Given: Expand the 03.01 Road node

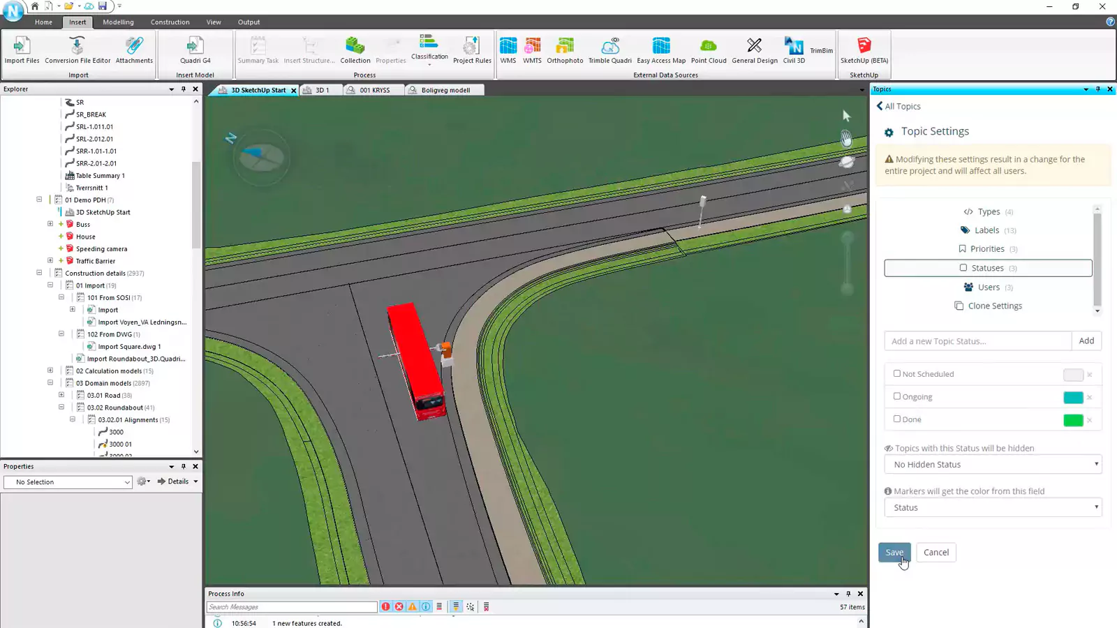Looking at the screenshot, I should (61, 395).
